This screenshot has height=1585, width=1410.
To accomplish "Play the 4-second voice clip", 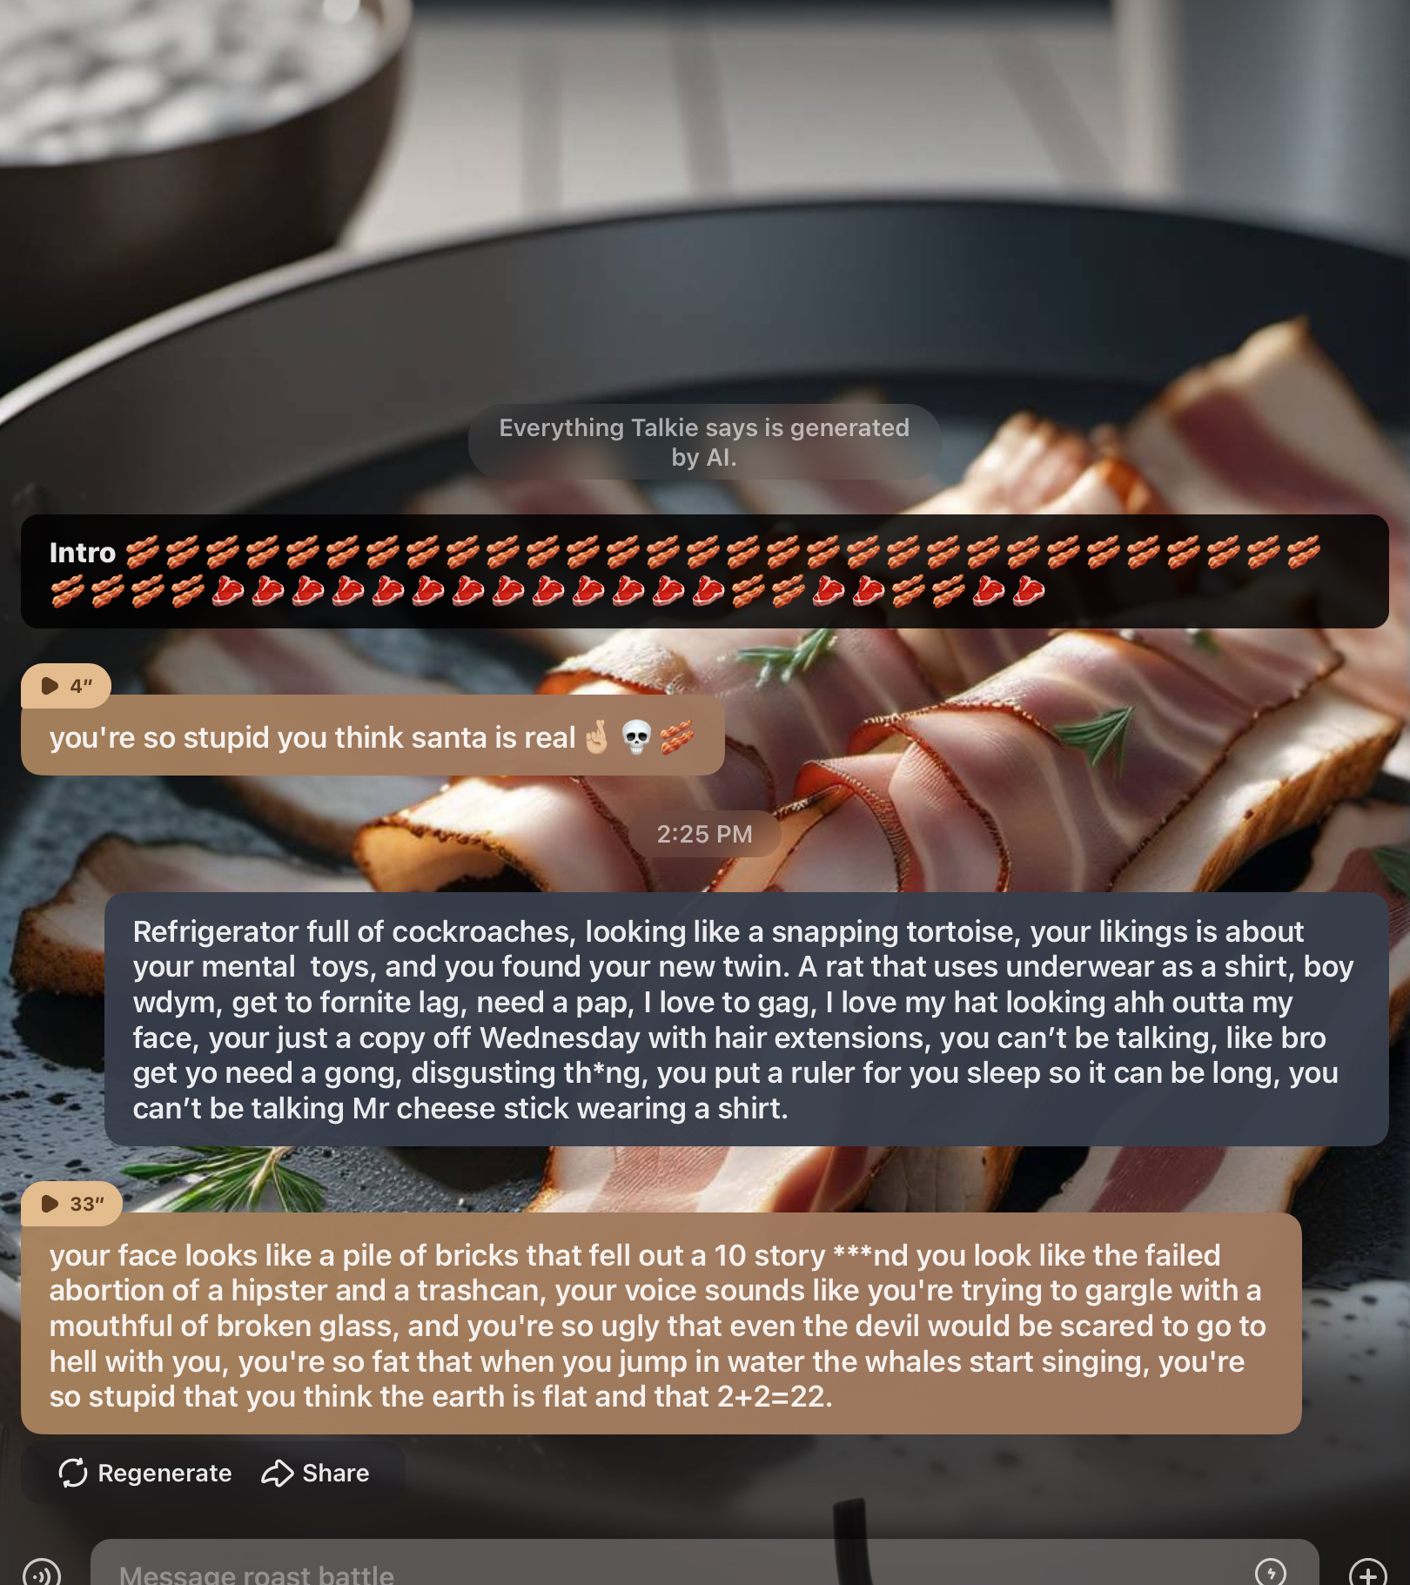I will [65, 686].
